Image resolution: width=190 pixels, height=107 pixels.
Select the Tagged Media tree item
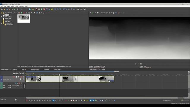coord(8,18)
